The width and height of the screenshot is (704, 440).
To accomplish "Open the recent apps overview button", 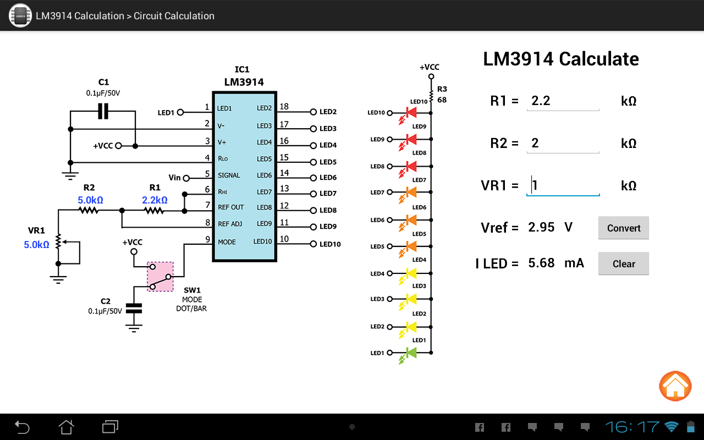I will [110, 426].
